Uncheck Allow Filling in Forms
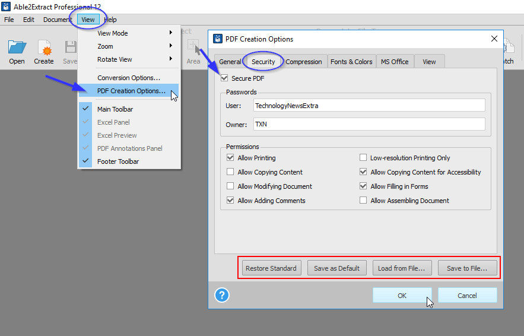The width and height of the screenshot is (524, 336). (x=363, y=186)
